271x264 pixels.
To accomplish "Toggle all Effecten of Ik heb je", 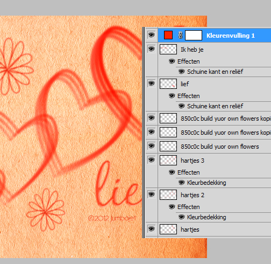I will [172, 61].
